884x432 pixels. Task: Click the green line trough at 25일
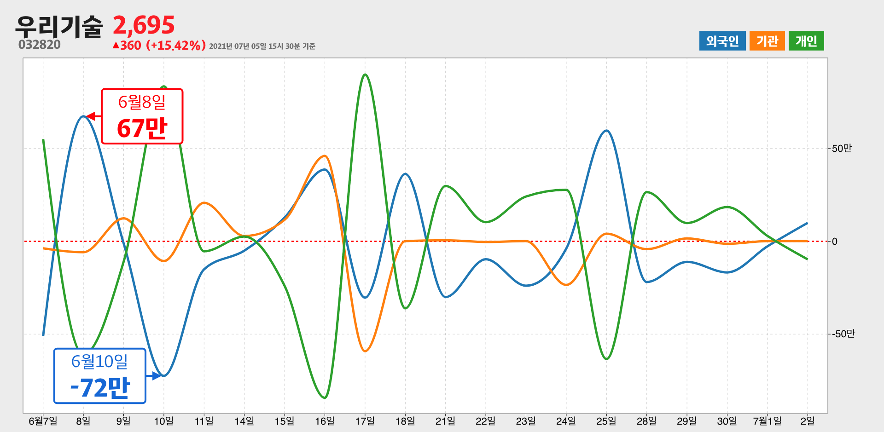tap(606, 358)
